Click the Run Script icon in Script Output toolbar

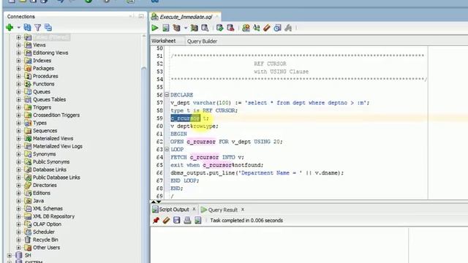(x=198, y=221)
